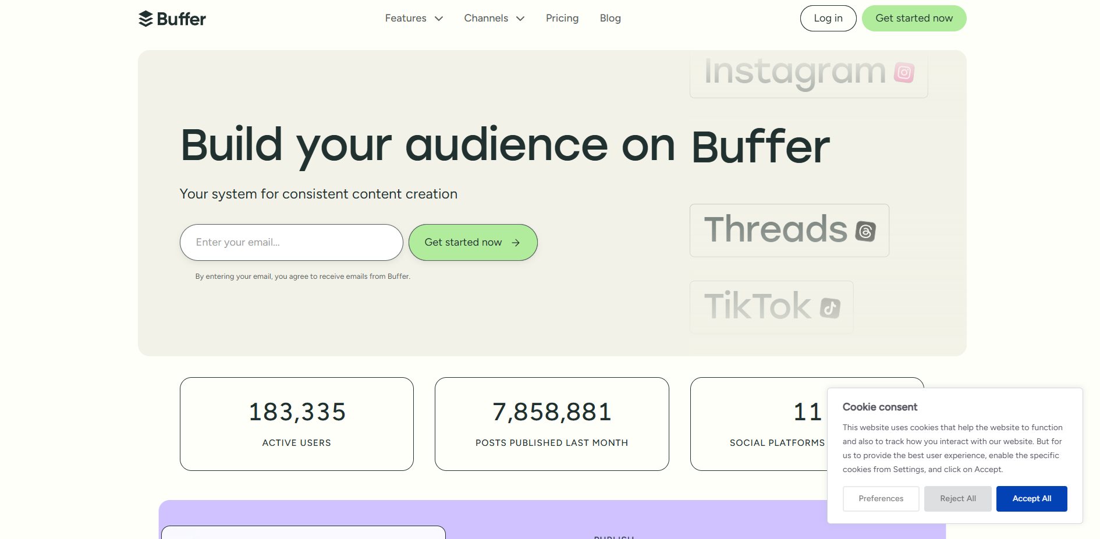Click the SOCIAL PLATFORMS label
Screen dimensions: 1100x539
777,443
